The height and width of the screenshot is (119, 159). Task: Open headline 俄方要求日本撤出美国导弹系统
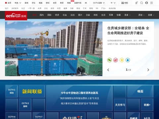point(79,103)
